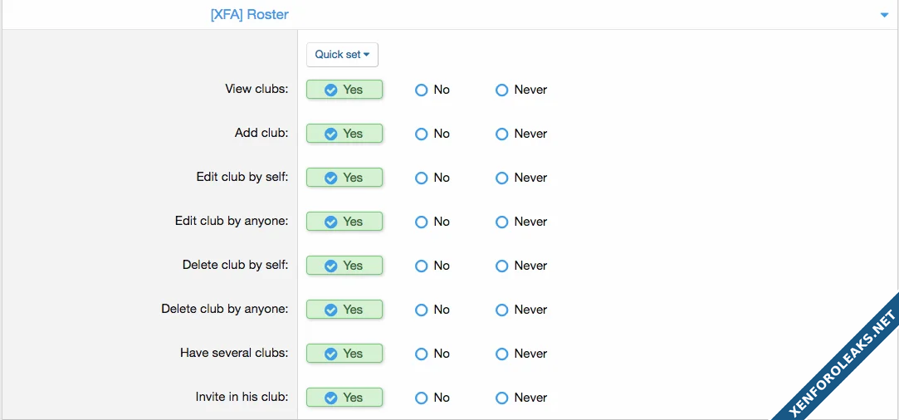
Task: Select Yes for View clubs
Action: coord(344,90)
